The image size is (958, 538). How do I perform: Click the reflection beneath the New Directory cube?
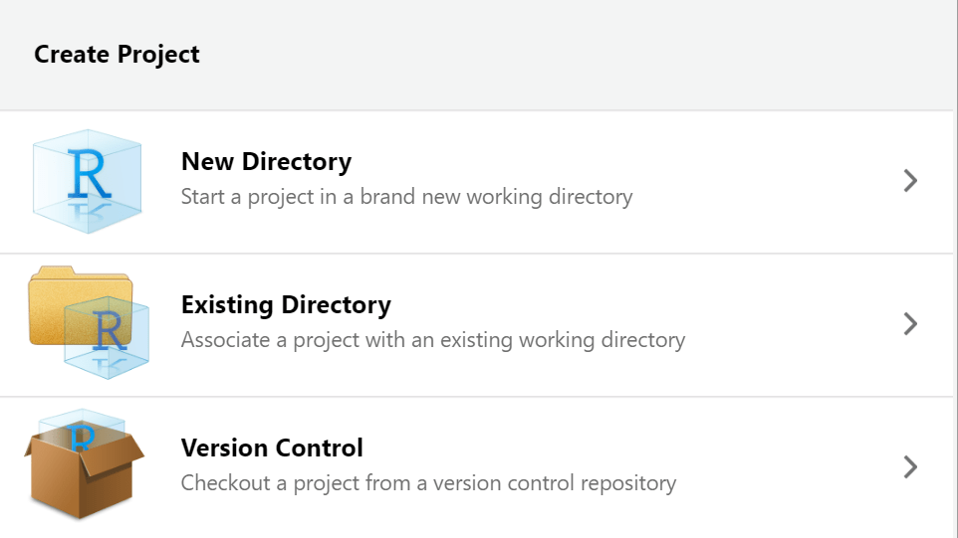point(88,213)
